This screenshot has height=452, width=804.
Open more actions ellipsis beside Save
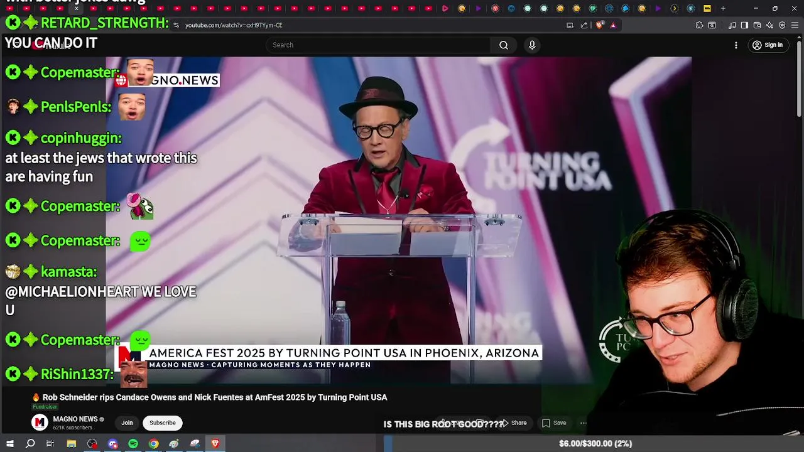click(x=583, y=423)
